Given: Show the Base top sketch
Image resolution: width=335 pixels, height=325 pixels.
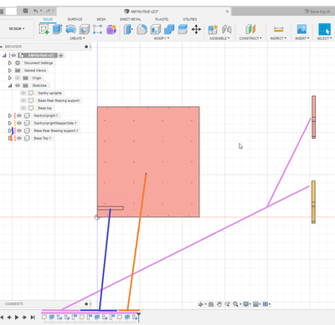Looking at the screenshot, I should coord(23,108).
